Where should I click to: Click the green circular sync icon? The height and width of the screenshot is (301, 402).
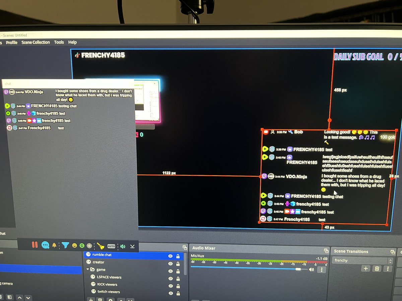pos(81,245)
